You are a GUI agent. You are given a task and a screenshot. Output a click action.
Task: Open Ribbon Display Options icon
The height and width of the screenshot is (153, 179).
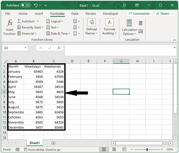[x=137, y=5]
